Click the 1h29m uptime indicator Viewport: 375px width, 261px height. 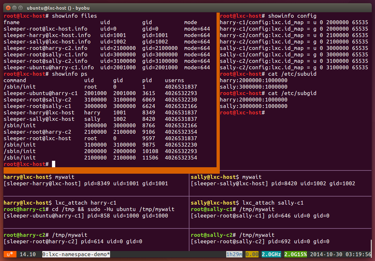click(x=234, y=255)
